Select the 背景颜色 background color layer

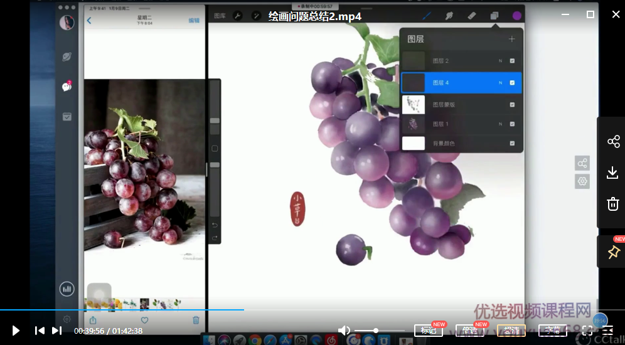(461, 143)
